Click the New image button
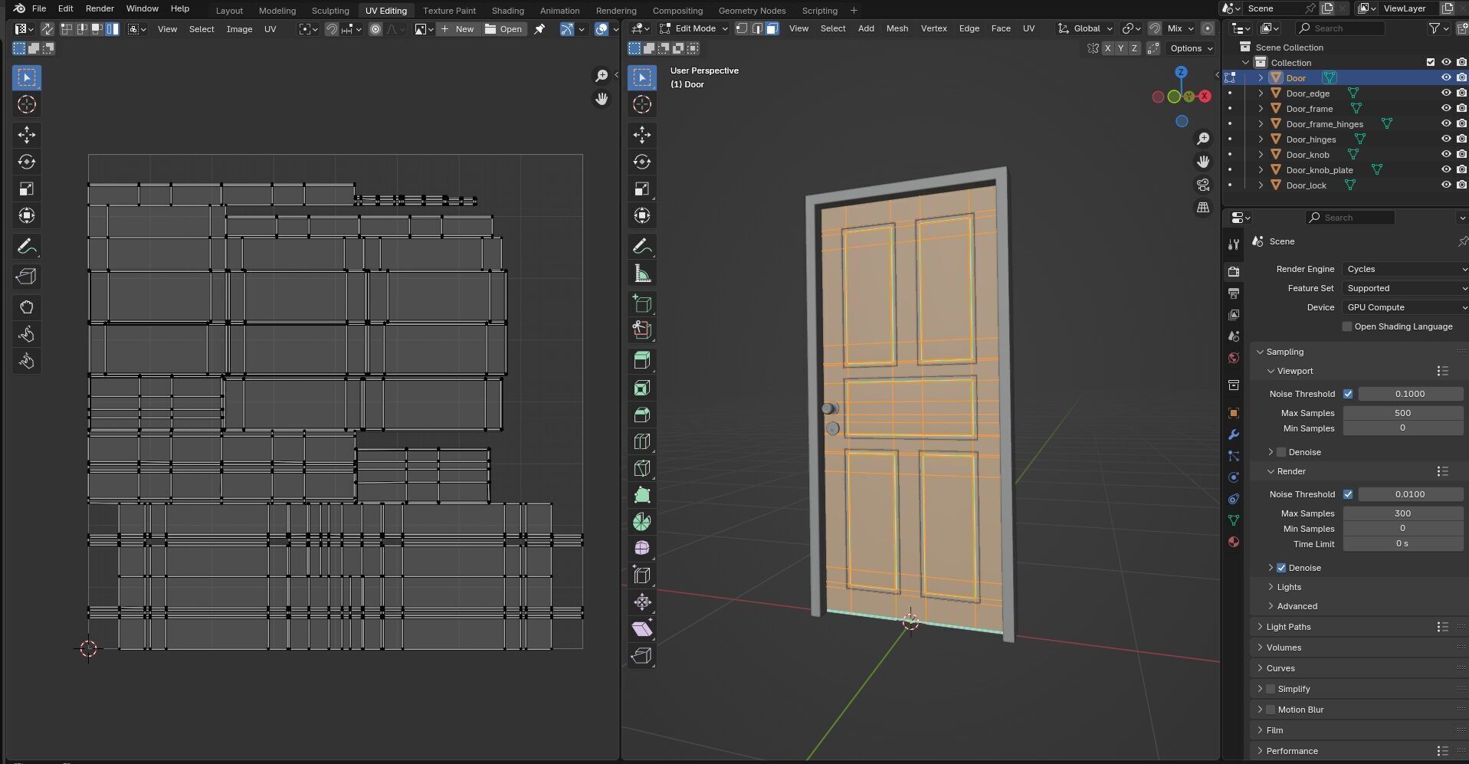 (457, 29)
